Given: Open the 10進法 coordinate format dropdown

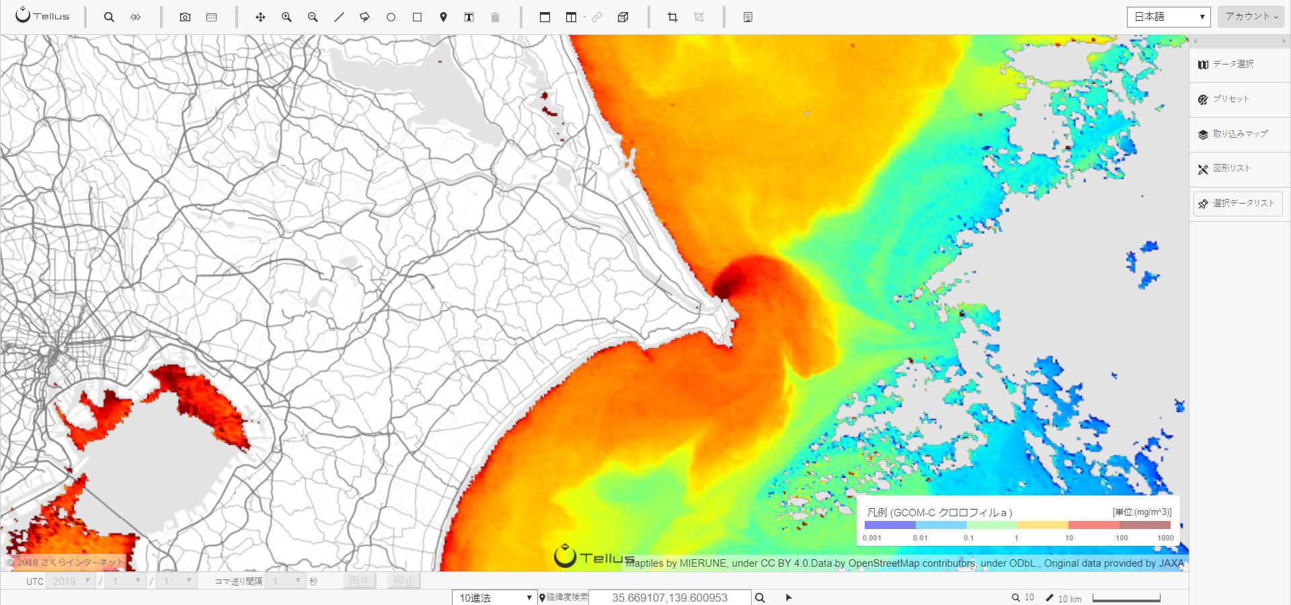Looking at the screenshot, I should tap(494, 598).
